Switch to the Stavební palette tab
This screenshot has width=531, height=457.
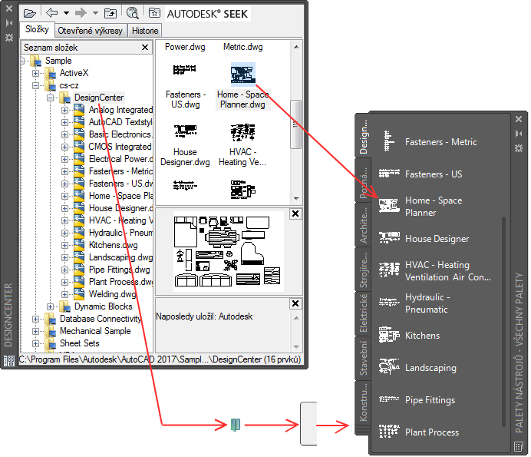[363, 359]
